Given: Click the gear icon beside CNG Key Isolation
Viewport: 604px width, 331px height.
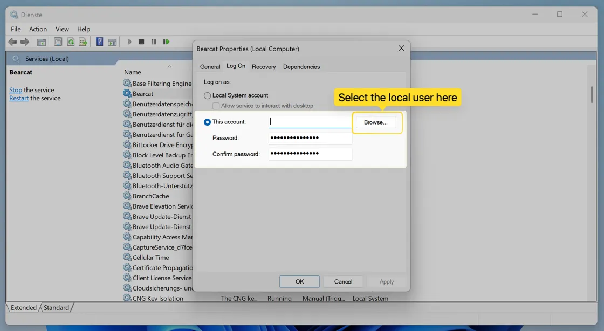Looking at the screenshot, I should point(127,298).
